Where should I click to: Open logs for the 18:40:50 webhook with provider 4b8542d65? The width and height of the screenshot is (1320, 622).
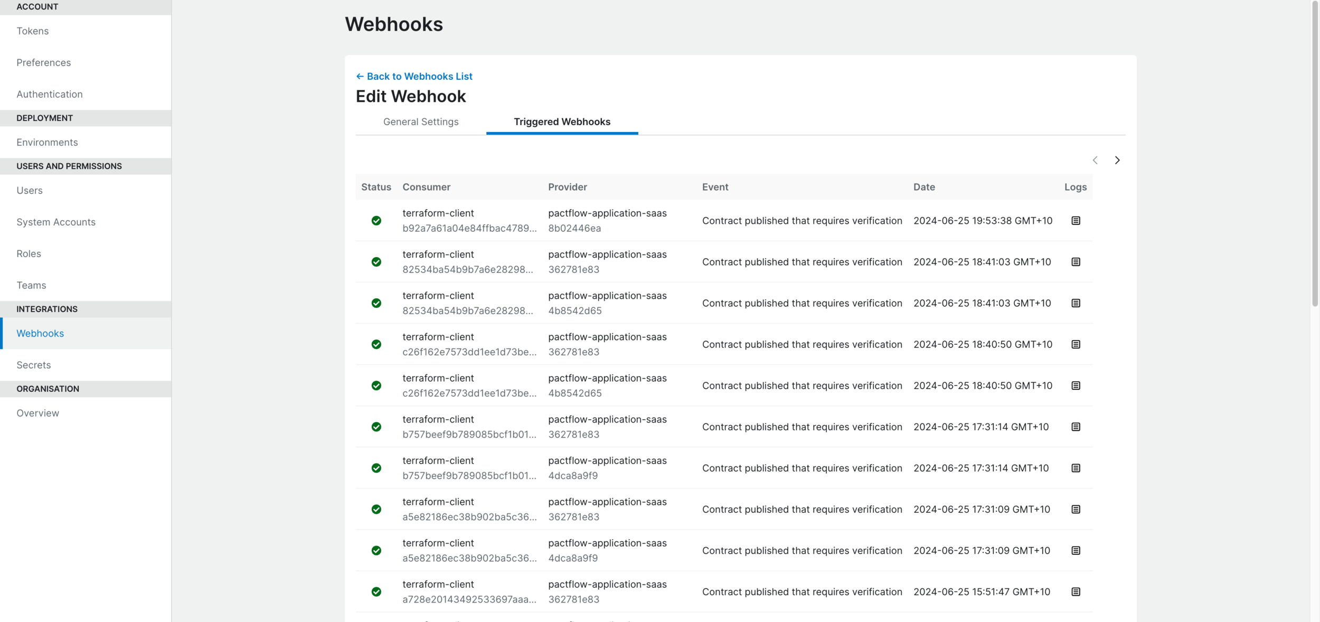(x=1076, y=385)
